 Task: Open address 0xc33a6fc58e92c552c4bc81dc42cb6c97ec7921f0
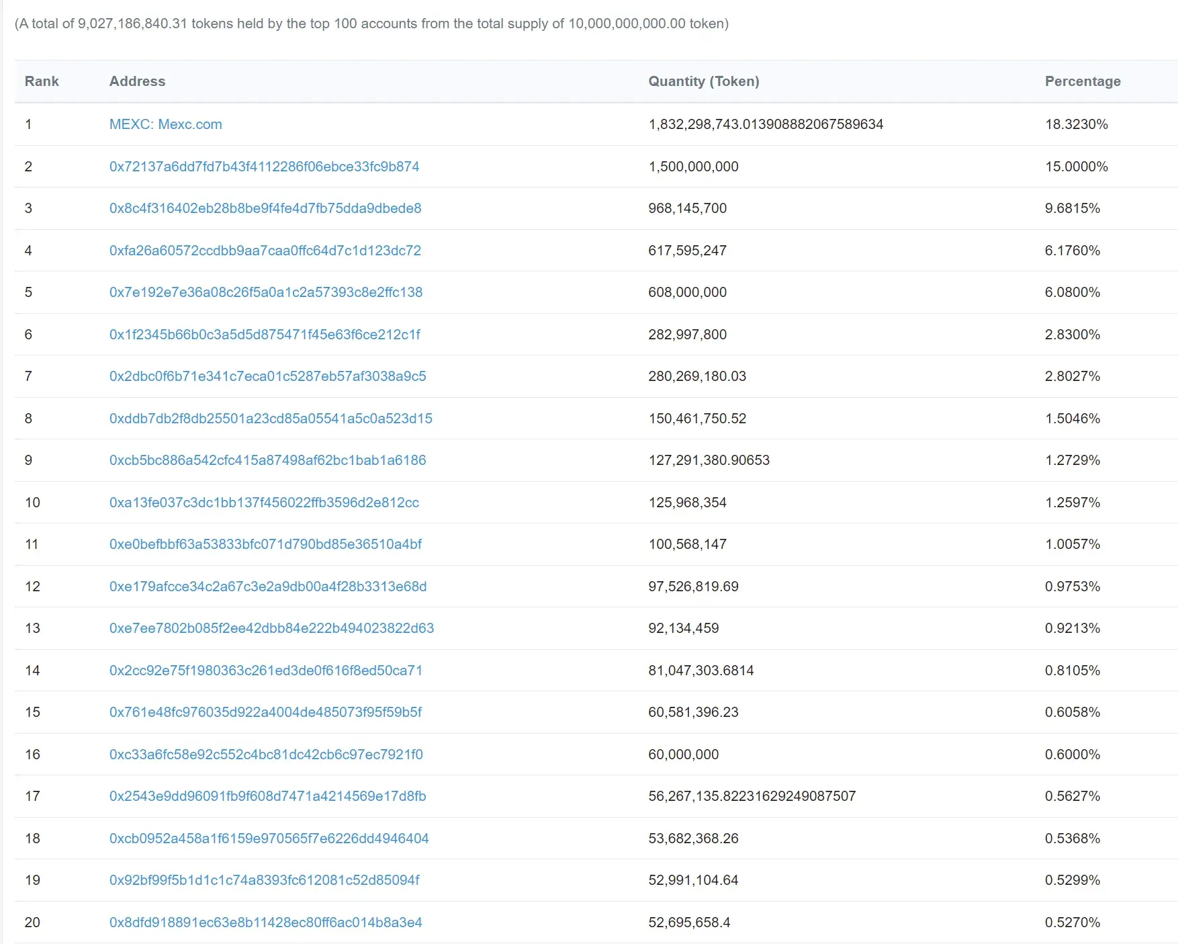(x=266, y=755)
